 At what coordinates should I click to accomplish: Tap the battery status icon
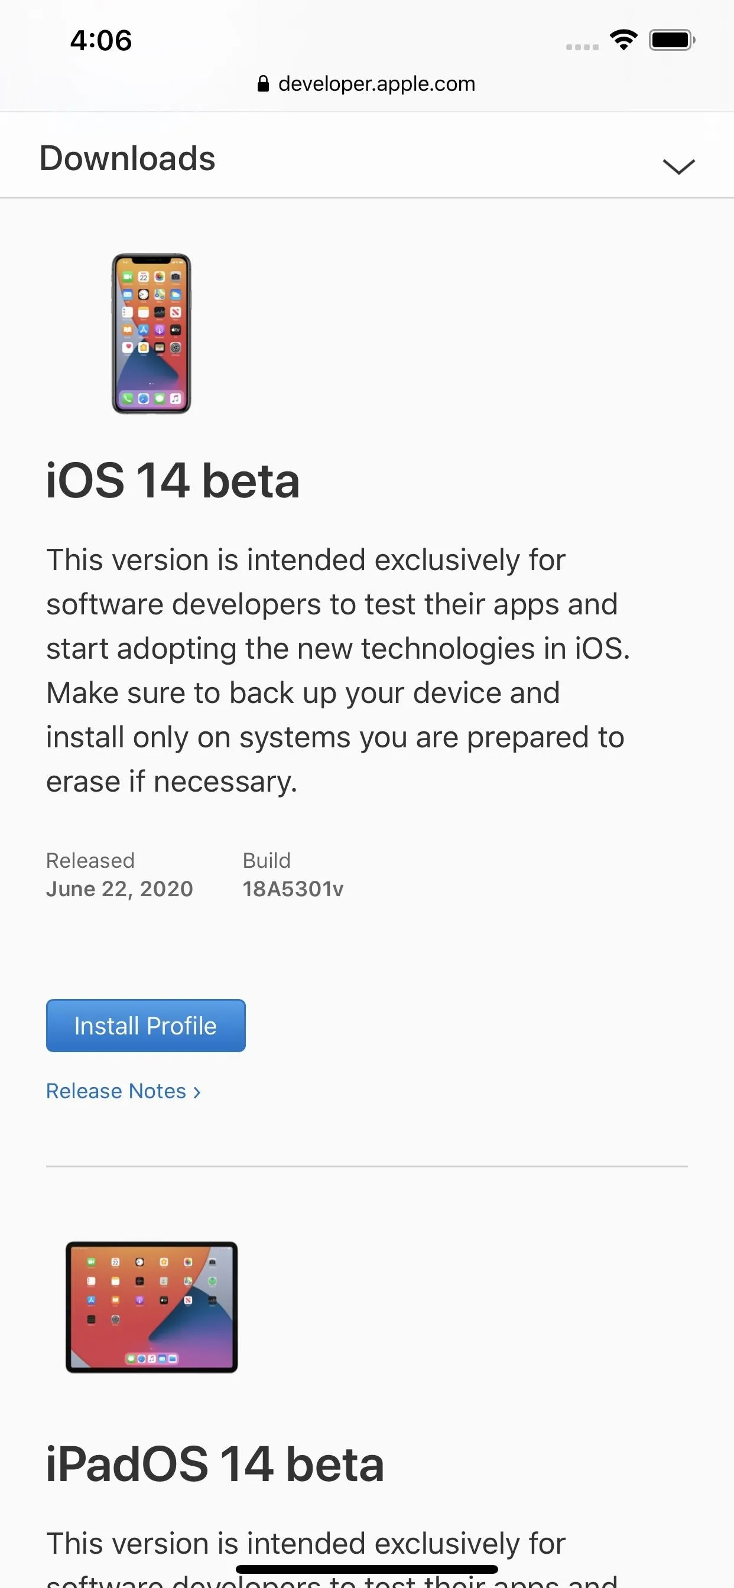pos(672,40)
